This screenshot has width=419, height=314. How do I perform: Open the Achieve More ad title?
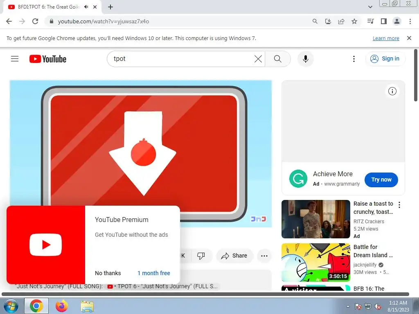(x=333, y=174)
